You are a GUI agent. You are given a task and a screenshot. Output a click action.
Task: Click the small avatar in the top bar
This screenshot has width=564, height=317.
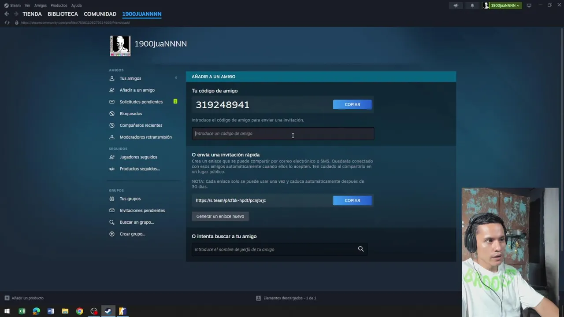pos(486,5)
